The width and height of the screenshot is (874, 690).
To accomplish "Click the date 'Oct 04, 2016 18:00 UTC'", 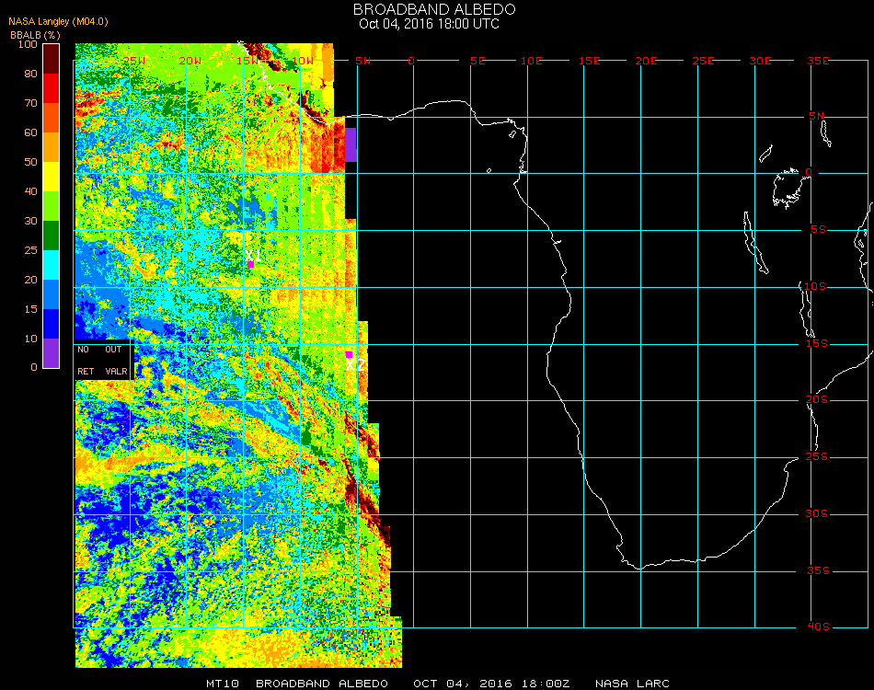I will tap(430, 24).
